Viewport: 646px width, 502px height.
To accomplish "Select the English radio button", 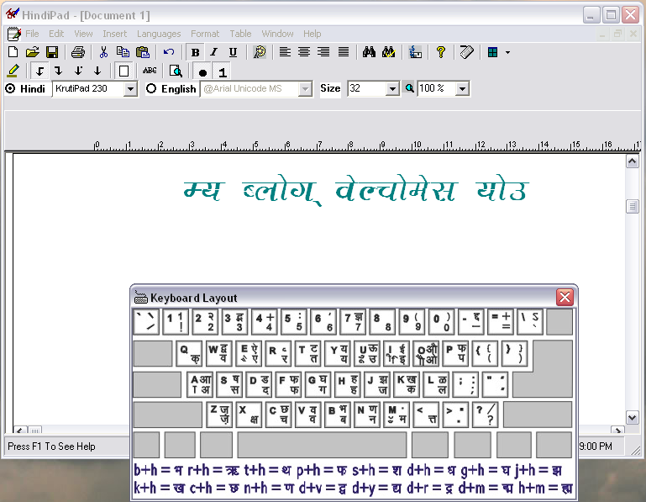I will pos(151,88).
